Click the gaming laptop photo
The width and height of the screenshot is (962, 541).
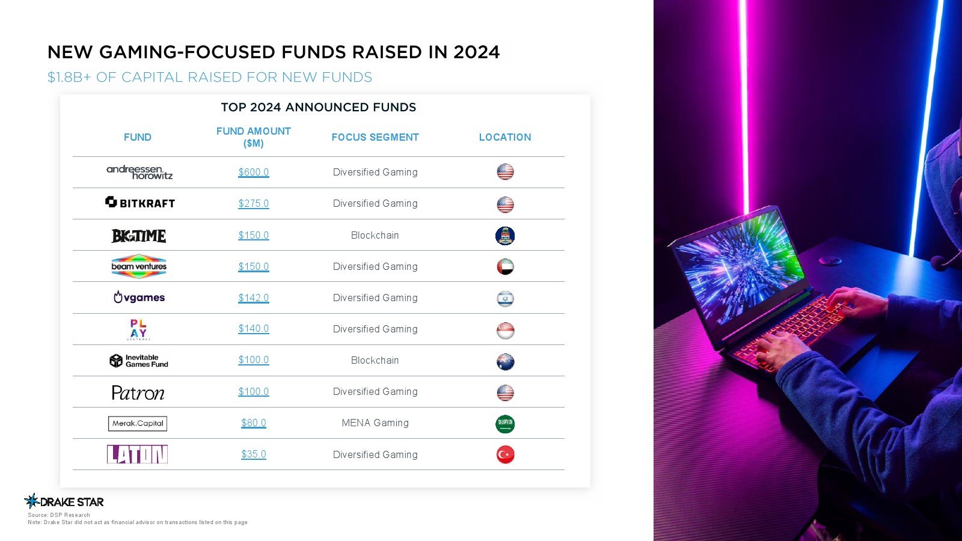pos(807,270)
